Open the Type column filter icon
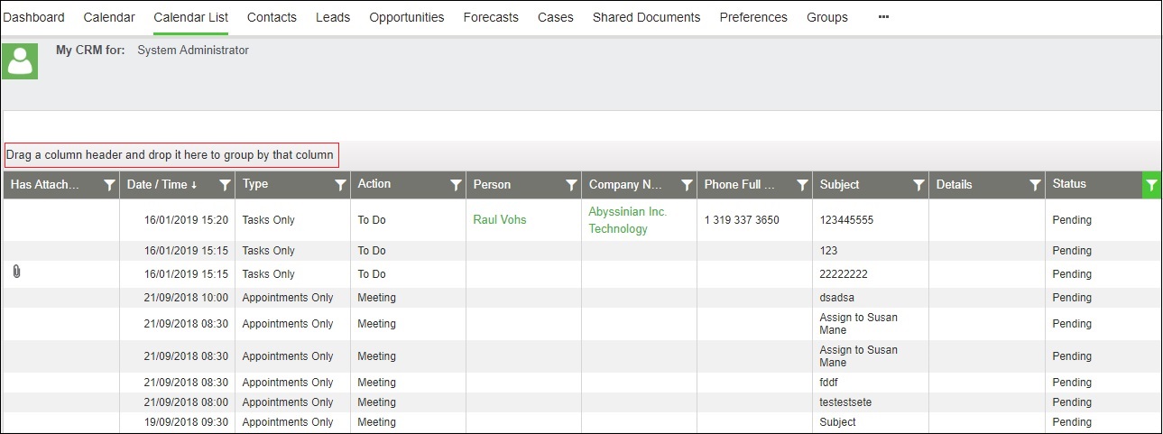The width and height of the screenshot is (1163, 434). click(x=340, y=185)
